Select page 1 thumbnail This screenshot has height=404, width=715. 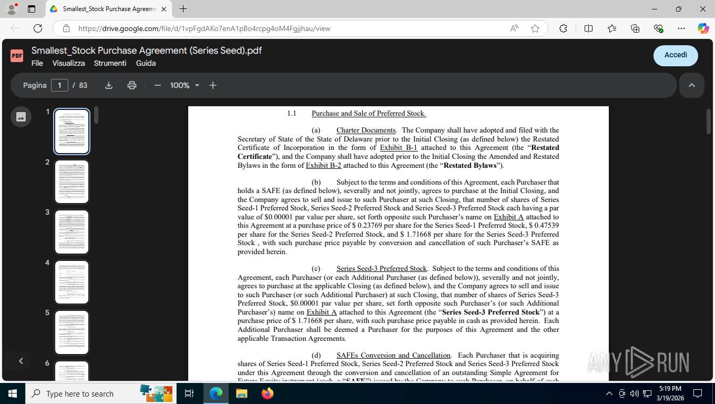pos(72,132)
